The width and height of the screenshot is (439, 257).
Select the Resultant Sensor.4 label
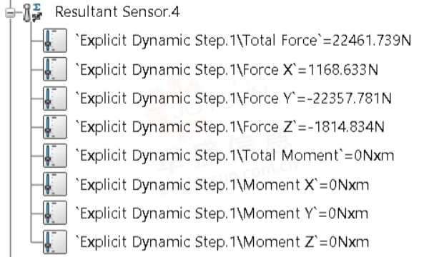pos(117,12)
